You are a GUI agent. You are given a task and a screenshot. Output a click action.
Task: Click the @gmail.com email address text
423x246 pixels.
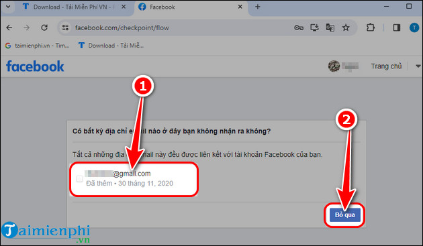coord(118,174)
